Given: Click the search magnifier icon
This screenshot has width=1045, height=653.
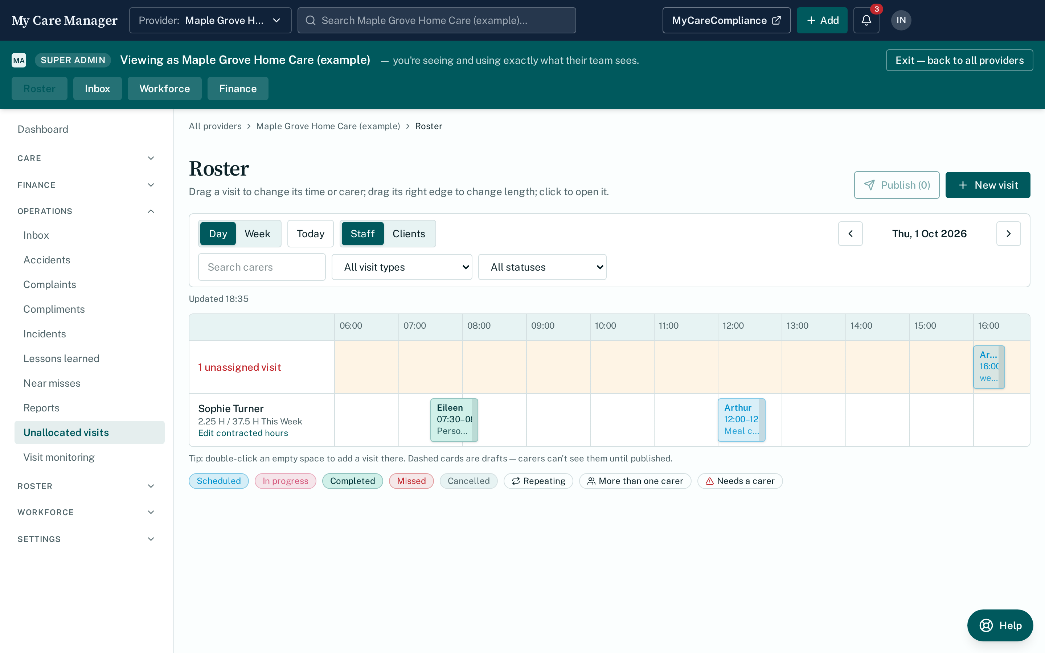Looking at the screenshot, I should (311, 20).
